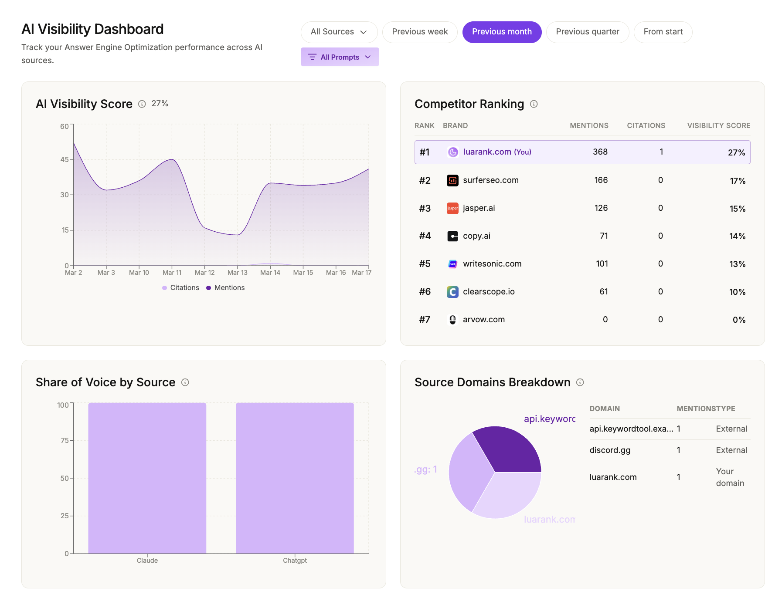The image size is (782, 608).
Task: Click the Competitor Ranking info icon
Action: (534, 104)
